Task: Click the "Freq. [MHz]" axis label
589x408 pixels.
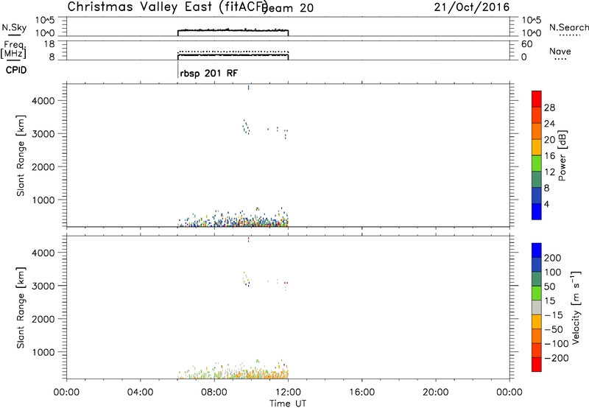Action: click(x=13, y=49)
